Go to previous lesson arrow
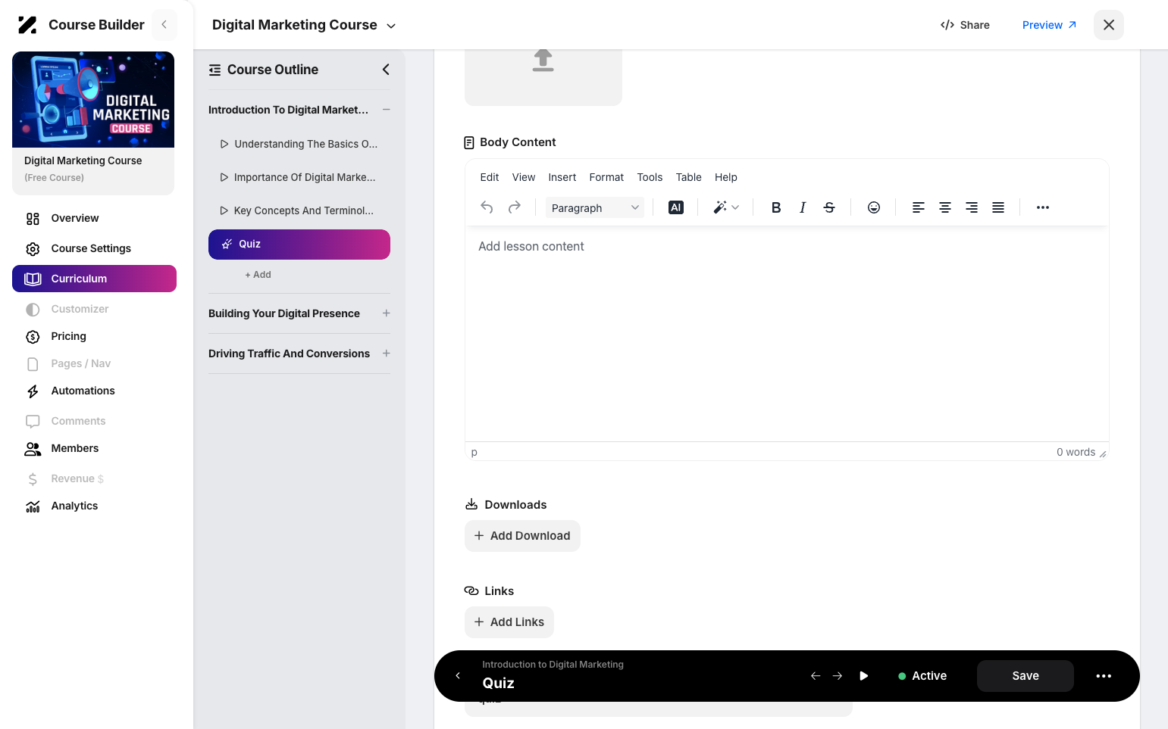The height and width of the screenshot is (729, 1168). point(816,676)
